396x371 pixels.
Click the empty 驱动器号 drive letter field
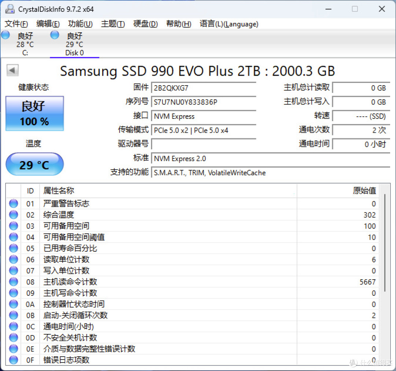click(203, 144)
